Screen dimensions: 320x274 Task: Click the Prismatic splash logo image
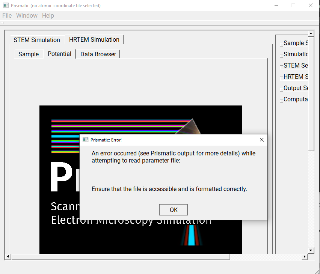[x=141, y=179]
